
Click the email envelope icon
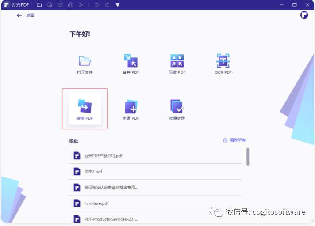pos(60,4)
